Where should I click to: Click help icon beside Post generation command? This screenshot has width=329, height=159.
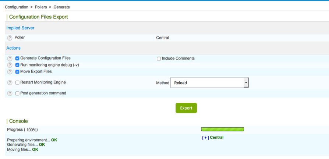click(10, 93)
